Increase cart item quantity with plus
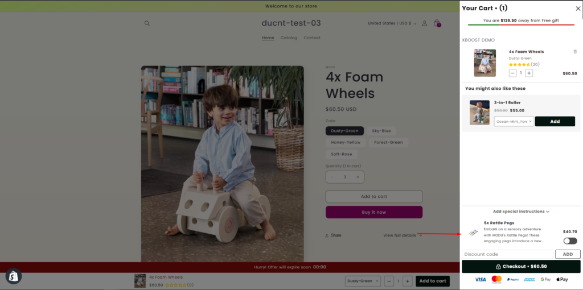 click(x=529, y=73)
